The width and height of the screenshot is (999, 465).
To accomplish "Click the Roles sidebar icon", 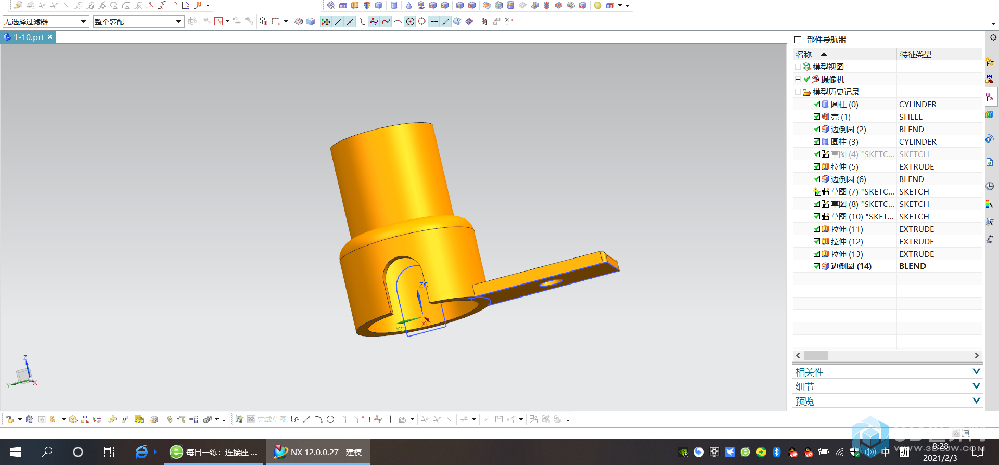I will click(x=990, y=239).
